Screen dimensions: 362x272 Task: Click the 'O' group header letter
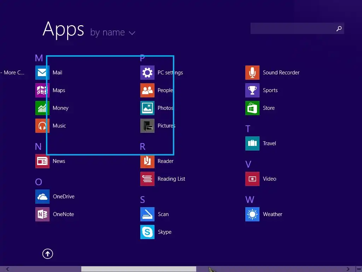(x=39, y=182)
